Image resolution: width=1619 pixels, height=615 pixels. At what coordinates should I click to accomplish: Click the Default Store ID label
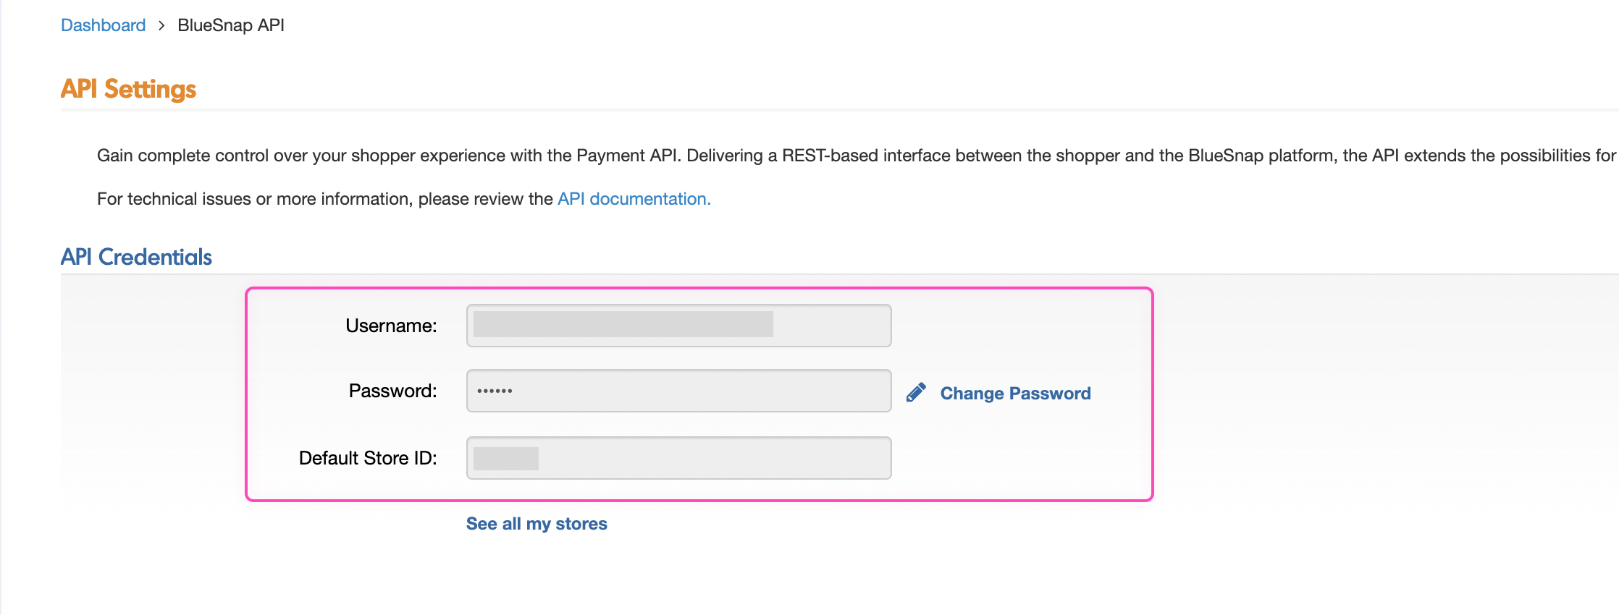368,458
